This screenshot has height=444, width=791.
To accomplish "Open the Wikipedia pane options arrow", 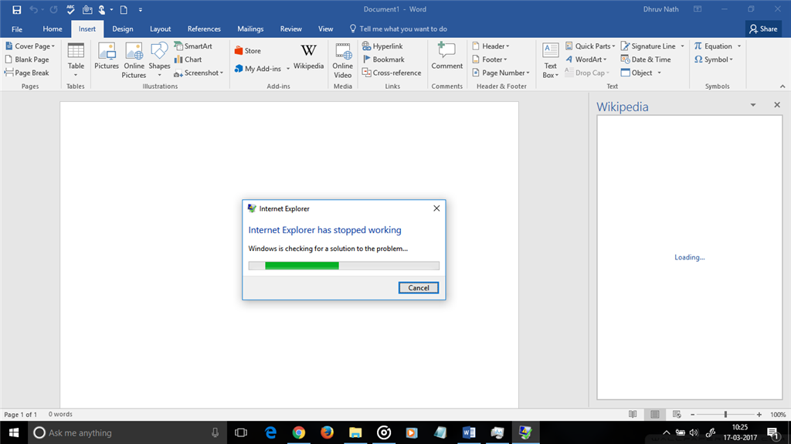I will click(x=752, y=105).
